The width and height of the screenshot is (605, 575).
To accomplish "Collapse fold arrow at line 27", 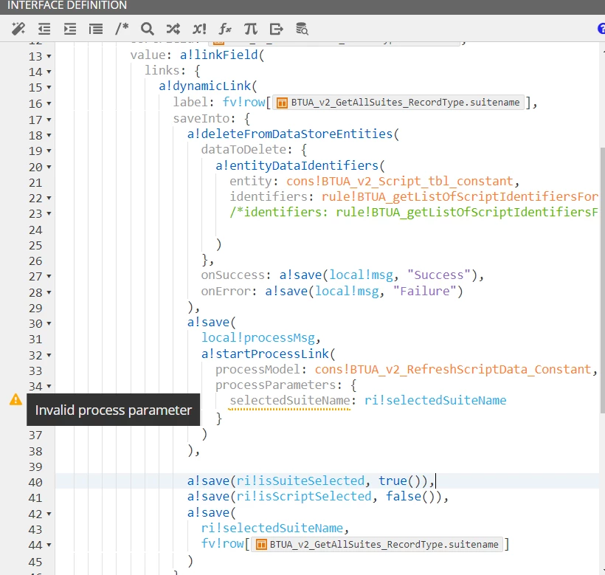I will pos(49,277).
